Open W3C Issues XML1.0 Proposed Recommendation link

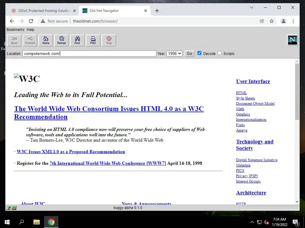click(x=71, y=152)
